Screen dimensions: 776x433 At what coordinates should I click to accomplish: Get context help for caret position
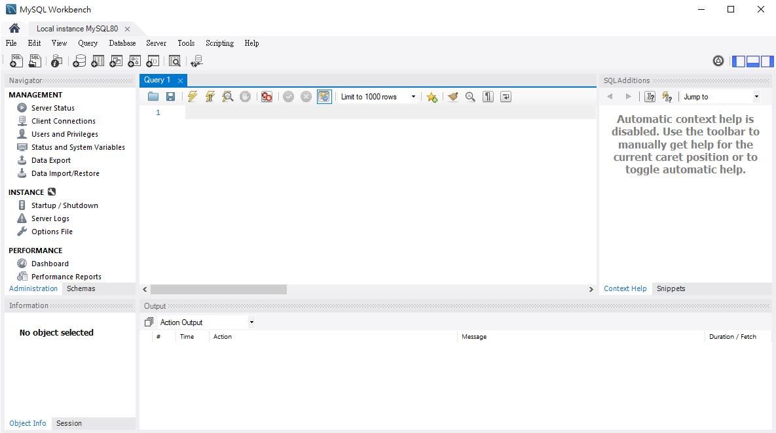[x=650, y=97]
